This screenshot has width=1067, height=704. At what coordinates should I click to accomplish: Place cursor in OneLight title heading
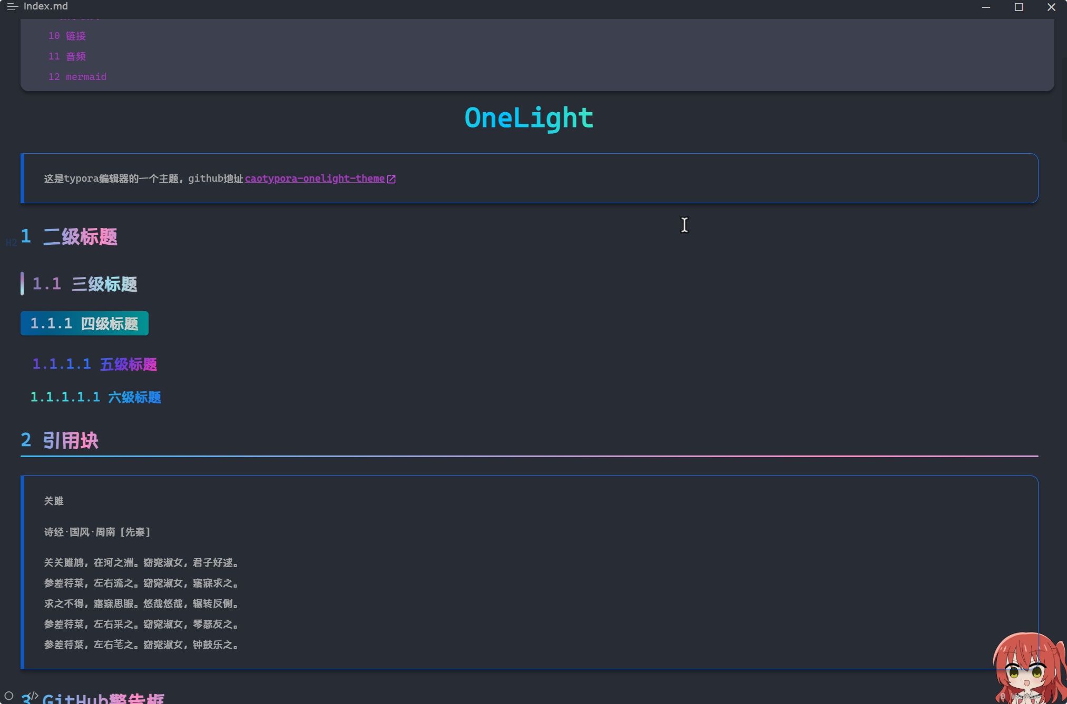coord(528,118)
